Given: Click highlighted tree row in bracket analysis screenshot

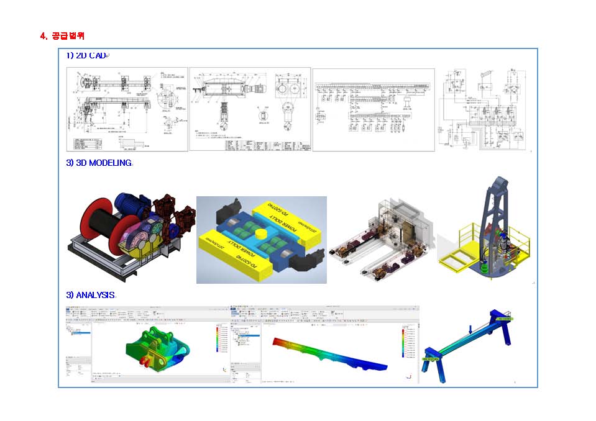Looking at the screenshot, I should point(81,333).
